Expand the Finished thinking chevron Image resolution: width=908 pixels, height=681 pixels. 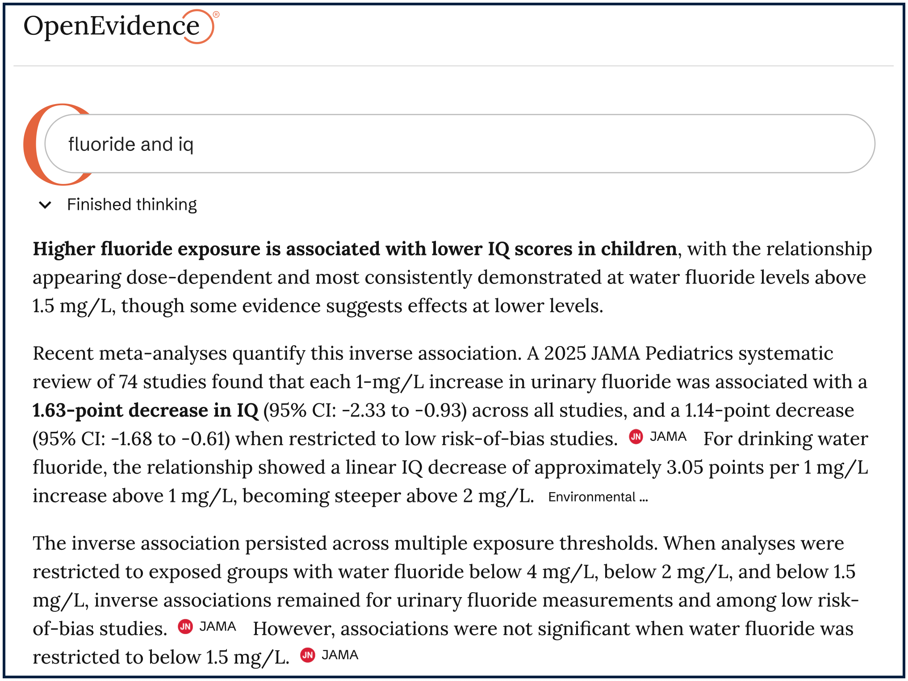click(x=45, y=205)
